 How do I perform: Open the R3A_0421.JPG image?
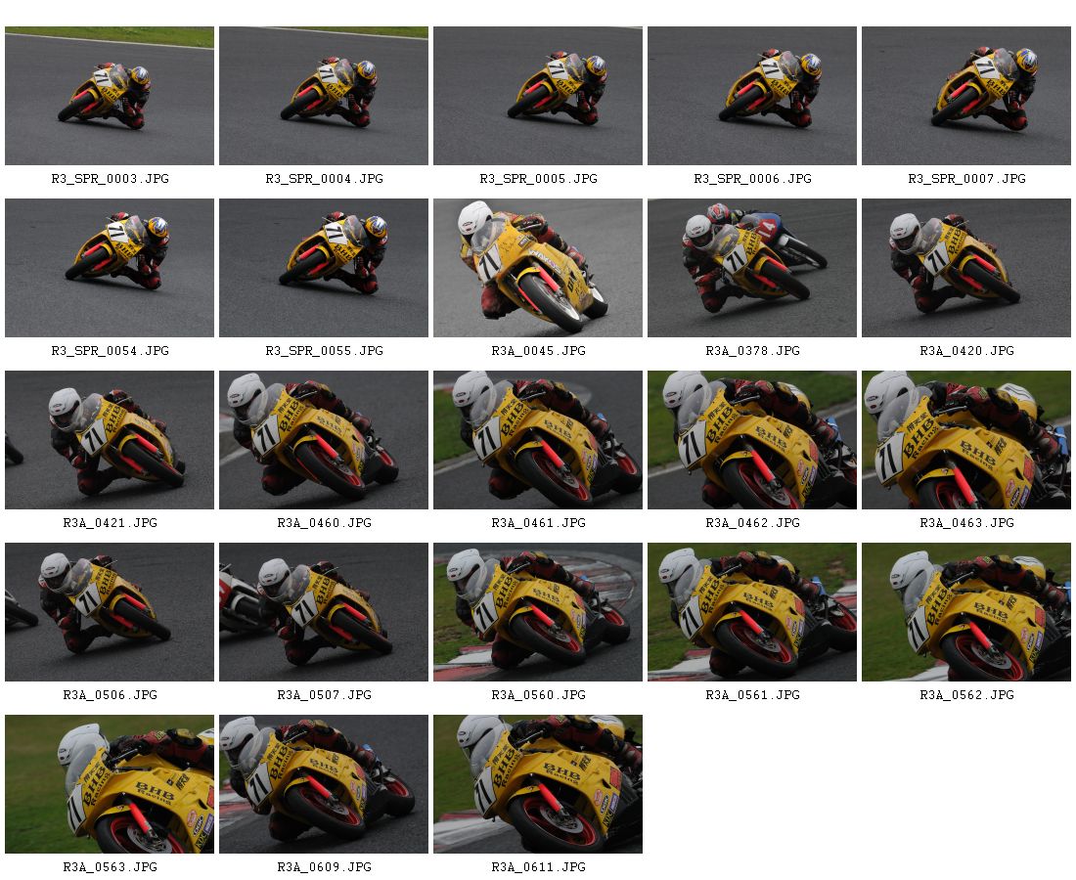coord(110,440)
